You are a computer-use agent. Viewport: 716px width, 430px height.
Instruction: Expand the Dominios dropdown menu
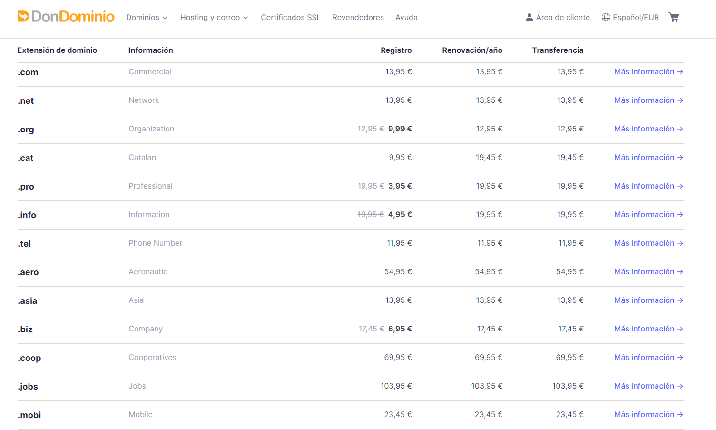coord(147,17)
